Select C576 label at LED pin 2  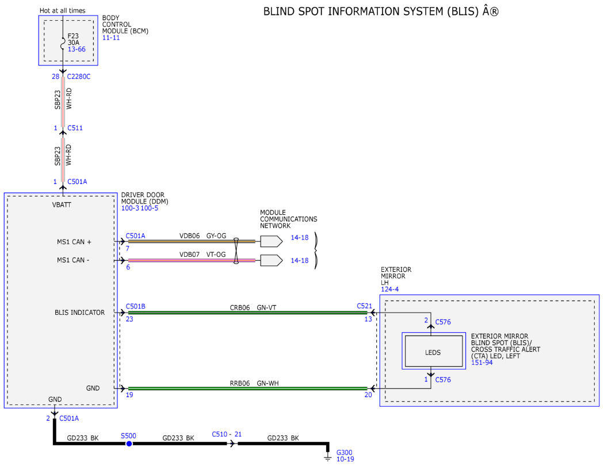click(443, 322)
